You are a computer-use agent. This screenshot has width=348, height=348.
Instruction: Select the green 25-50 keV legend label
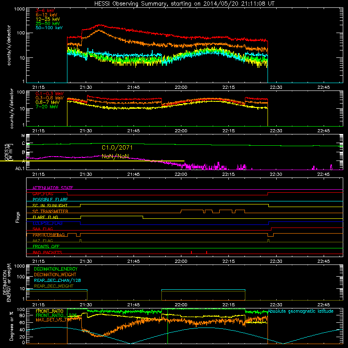point(48,23)
